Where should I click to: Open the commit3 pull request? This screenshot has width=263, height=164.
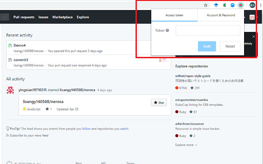[x=21, y=60]
